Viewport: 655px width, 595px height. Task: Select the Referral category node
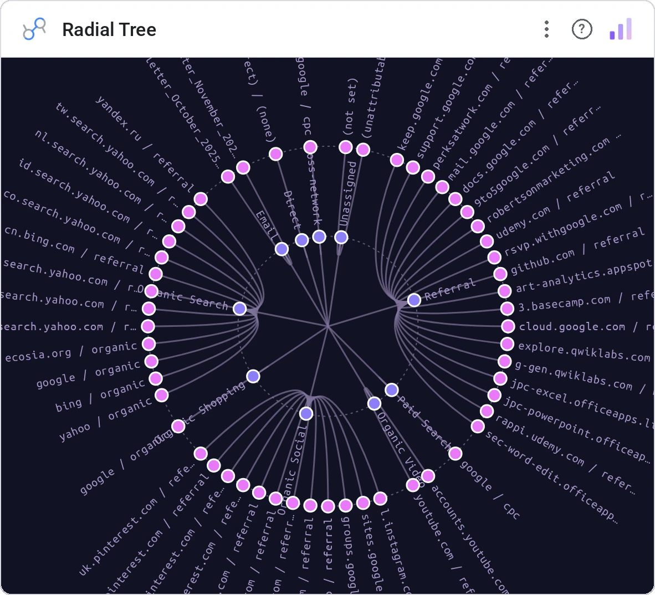414,300
